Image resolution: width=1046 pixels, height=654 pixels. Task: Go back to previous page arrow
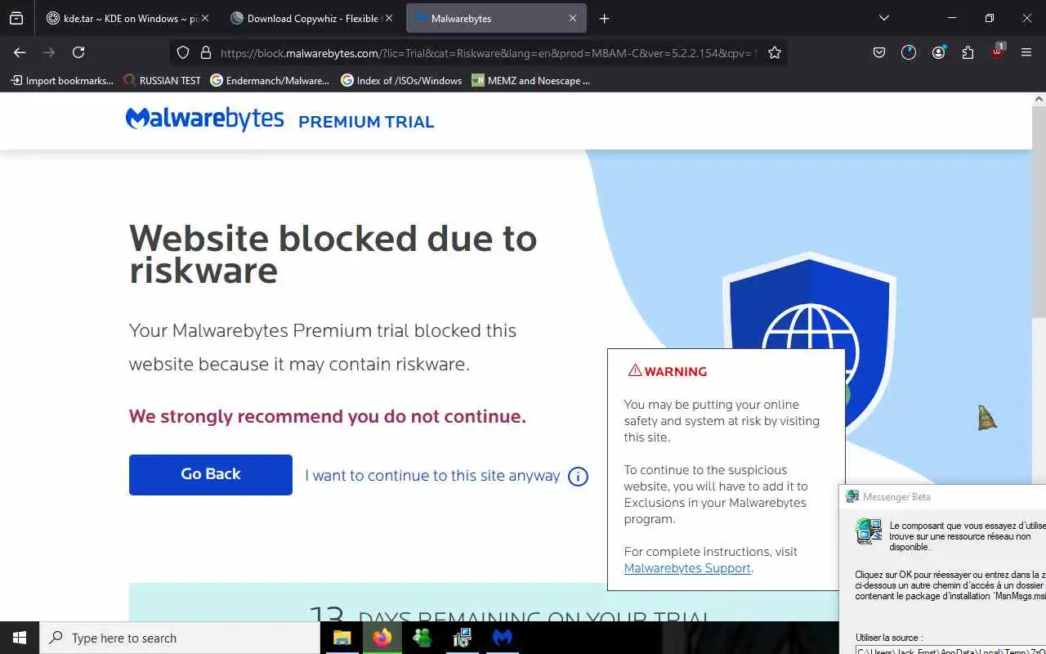pos(20,52)
